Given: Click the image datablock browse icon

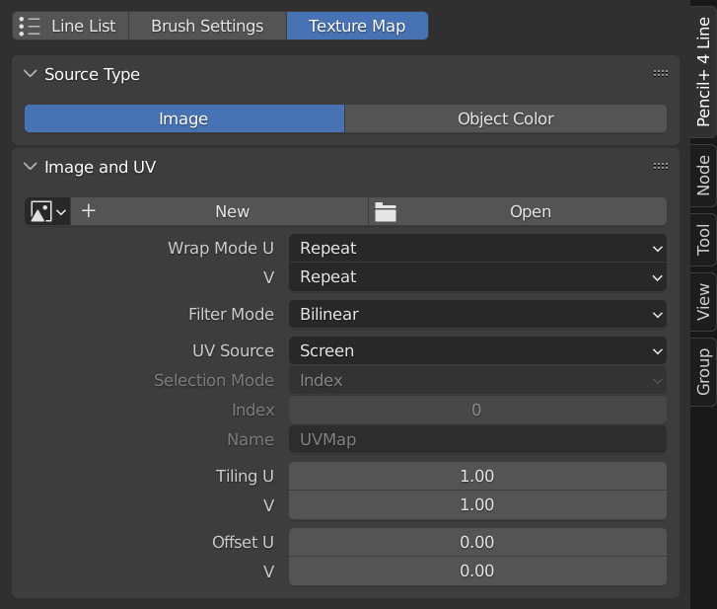Looking at the screenshot, I should click(x=46, y=211).
